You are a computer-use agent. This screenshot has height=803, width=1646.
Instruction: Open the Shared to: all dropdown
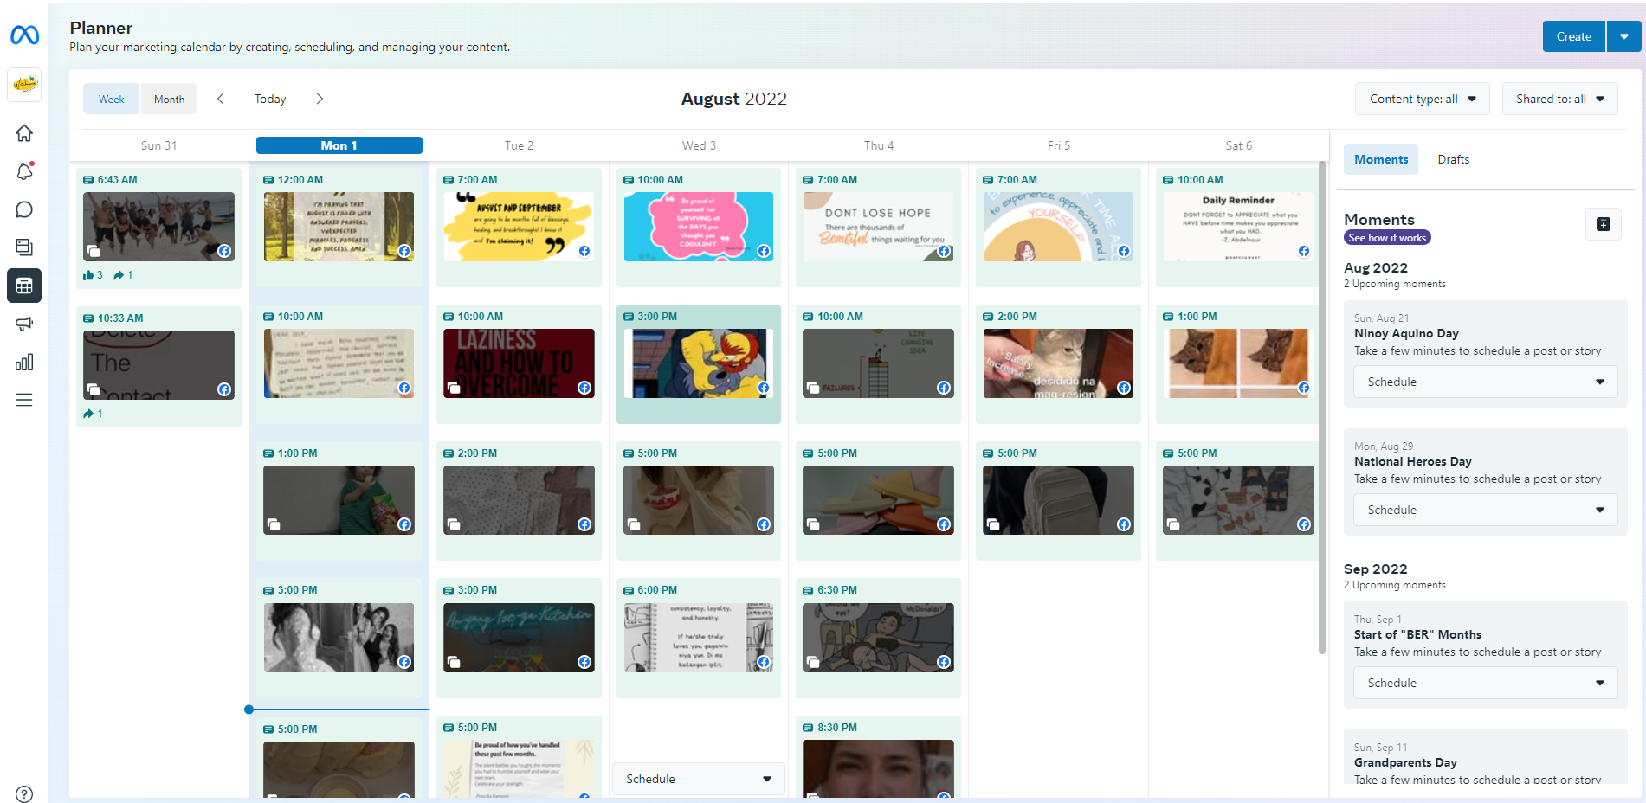1559,99
